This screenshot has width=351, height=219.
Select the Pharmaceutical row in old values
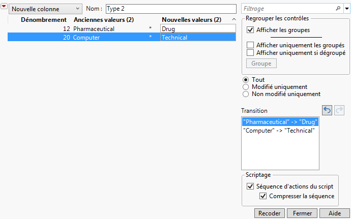[x=94, y=29]
